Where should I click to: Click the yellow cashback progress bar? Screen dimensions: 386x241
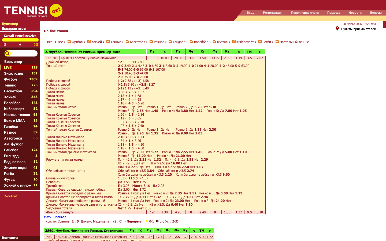pyautogui.click(x=20, y=40)
